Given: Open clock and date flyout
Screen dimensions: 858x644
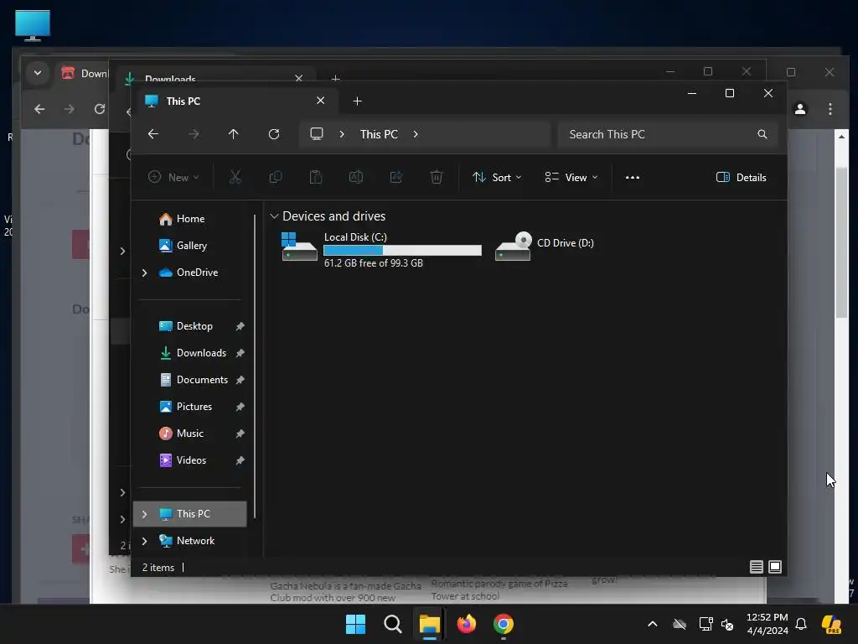Looking at the screenshot, I should click(x=768, y=624).
